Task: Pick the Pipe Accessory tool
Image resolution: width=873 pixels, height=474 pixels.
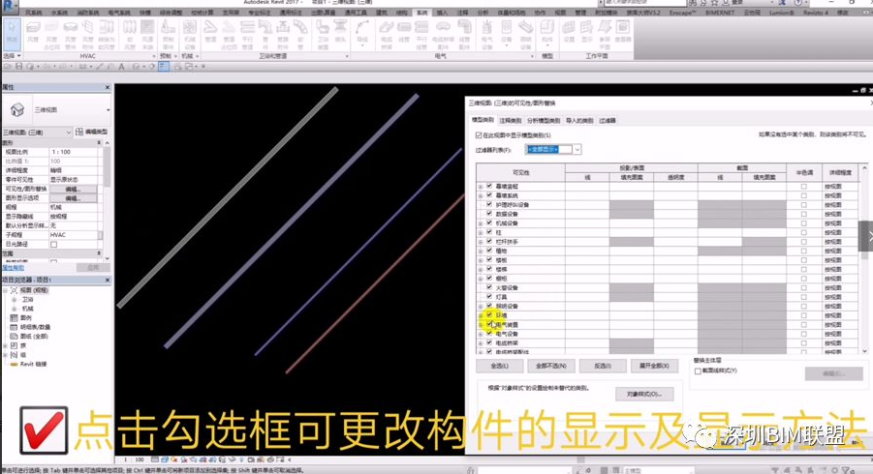Action: point(283,34)
